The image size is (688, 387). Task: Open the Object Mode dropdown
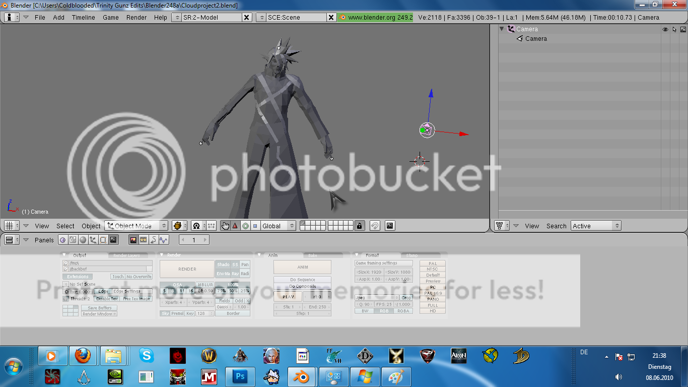[136, 226]
